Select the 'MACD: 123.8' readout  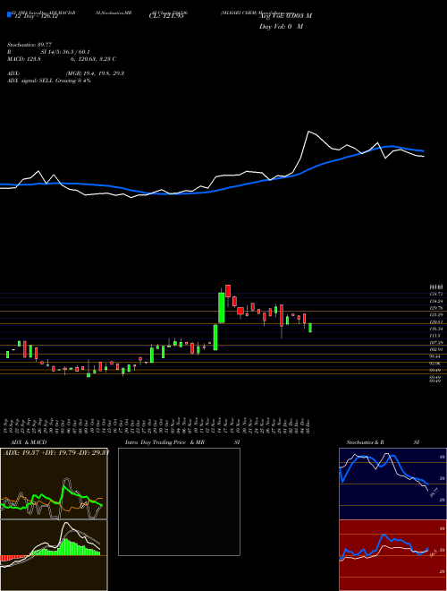(x=24, y=59)
